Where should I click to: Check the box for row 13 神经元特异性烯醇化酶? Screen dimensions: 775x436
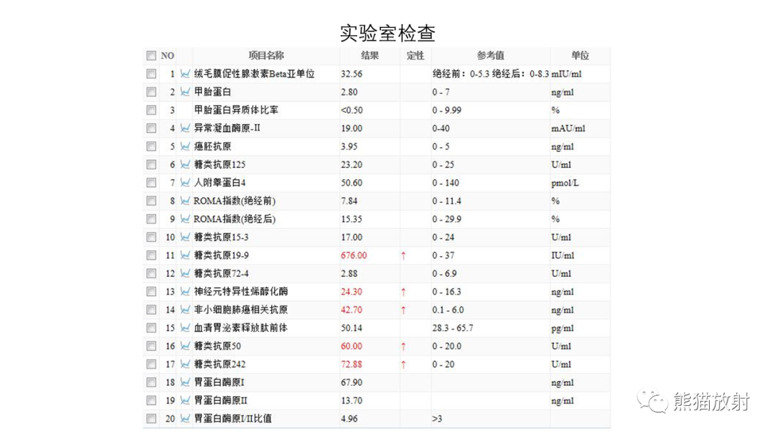151,291
